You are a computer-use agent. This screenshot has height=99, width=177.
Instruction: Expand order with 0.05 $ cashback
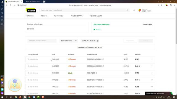click(152, 80)
